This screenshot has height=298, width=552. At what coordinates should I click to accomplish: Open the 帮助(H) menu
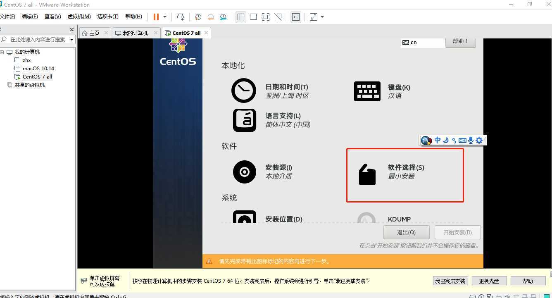[133, 17]
